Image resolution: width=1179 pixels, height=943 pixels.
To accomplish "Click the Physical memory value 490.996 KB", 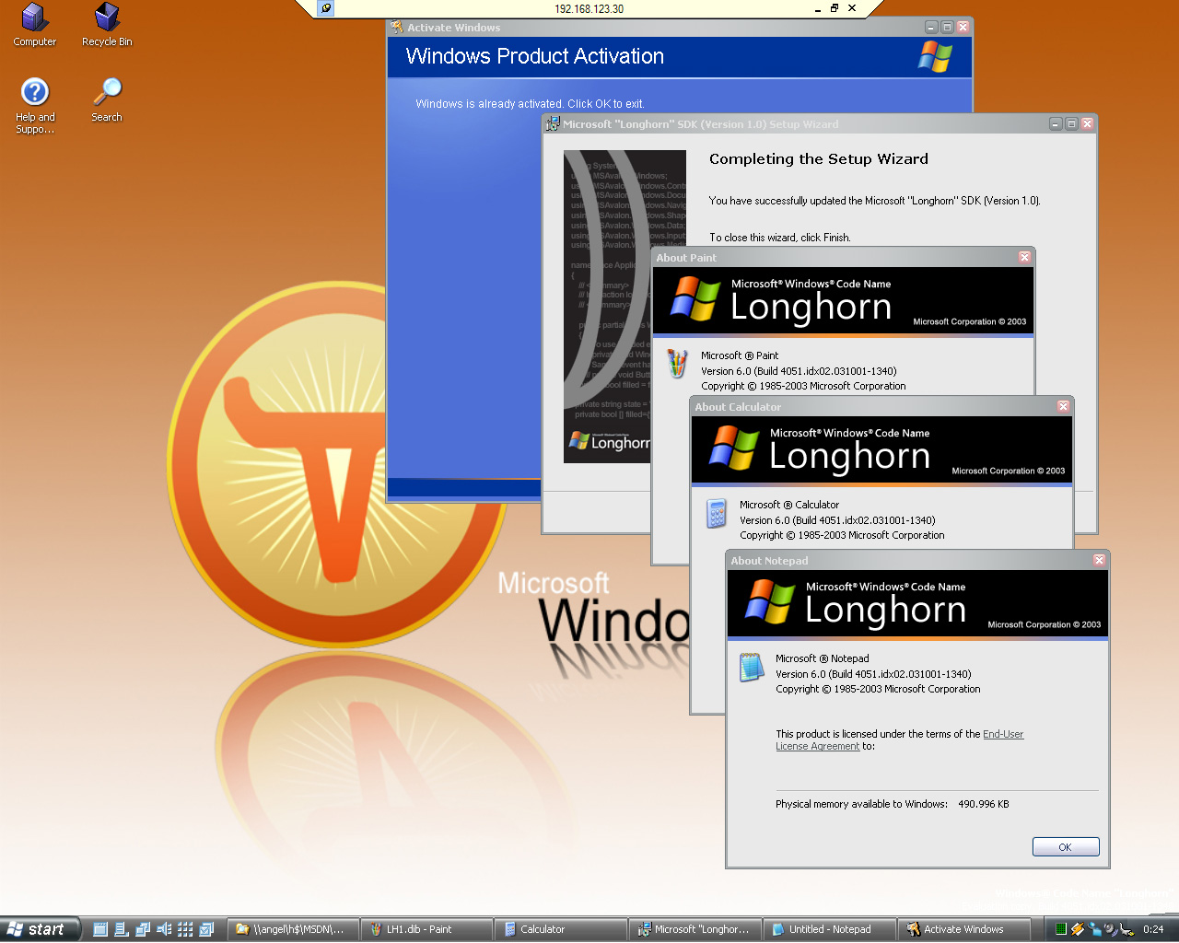I will 984,804.
